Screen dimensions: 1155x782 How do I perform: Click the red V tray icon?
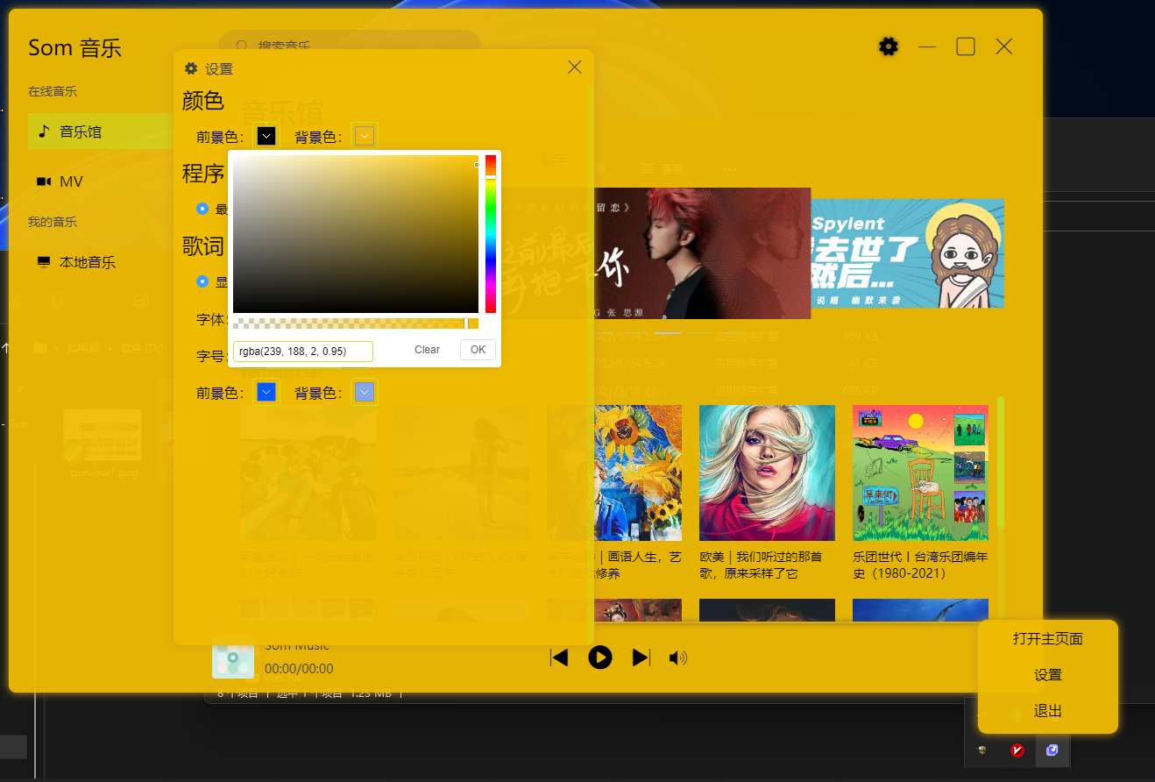(1017, 750)
